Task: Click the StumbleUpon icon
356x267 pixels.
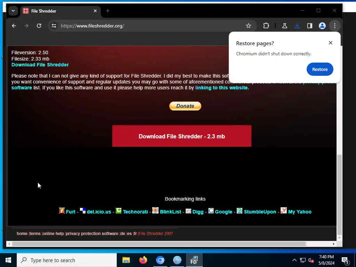Action: [240, 211]
